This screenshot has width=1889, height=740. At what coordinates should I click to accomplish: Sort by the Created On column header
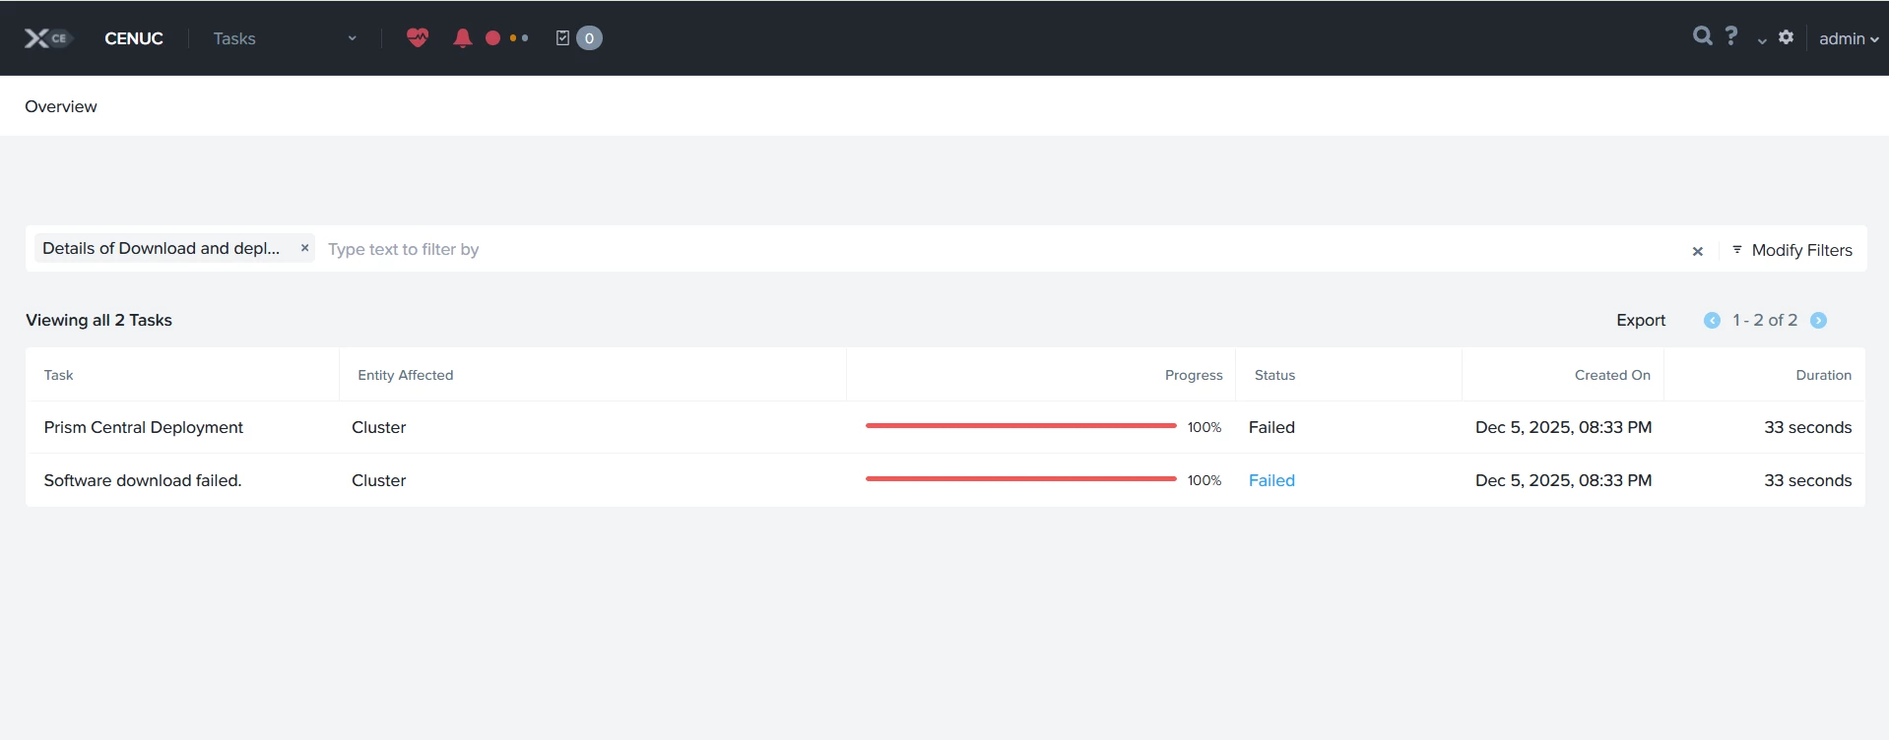(1612, 375)
